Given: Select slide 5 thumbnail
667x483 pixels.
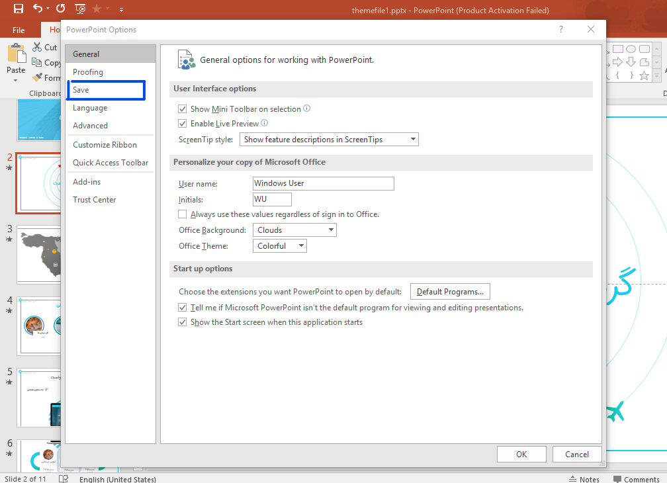Looking at the screenshot, I should [x=39, y=398].
